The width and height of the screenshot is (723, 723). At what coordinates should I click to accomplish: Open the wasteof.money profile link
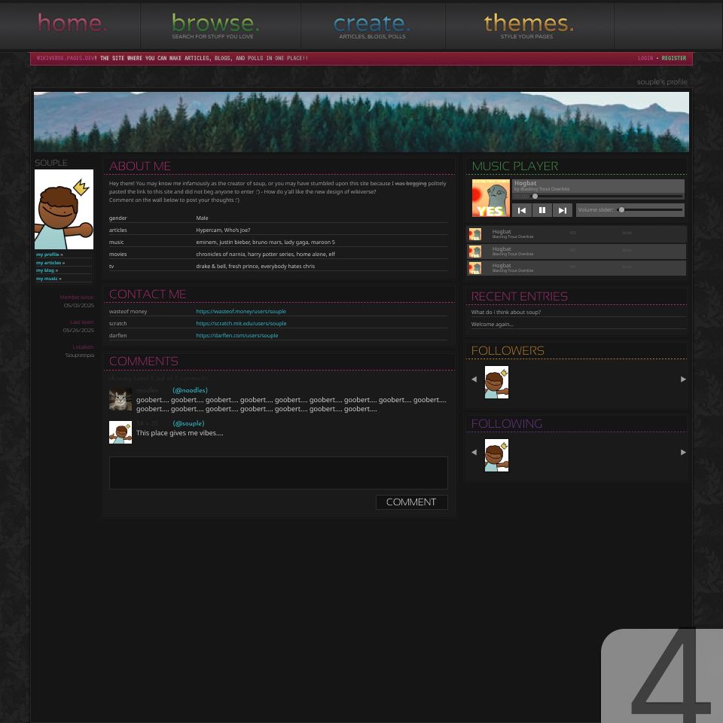(241, 312)
